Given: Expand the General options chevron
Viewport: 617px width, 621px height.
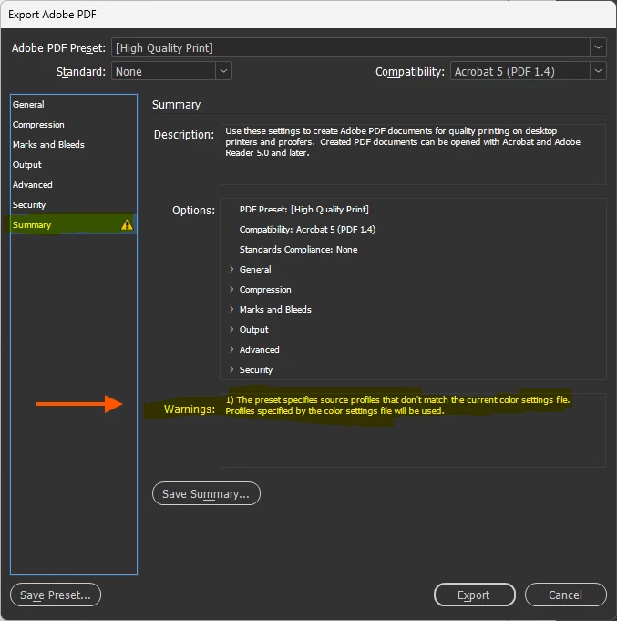Looking at the screenshot, I should tap(231, 269).
